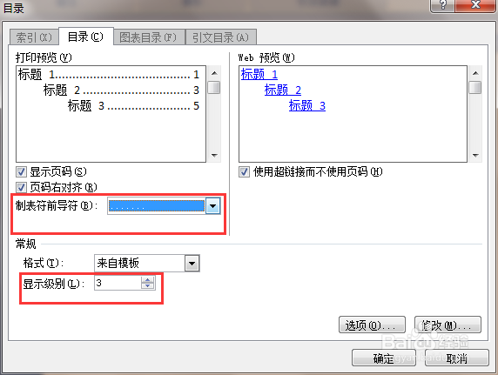The image size is (498, 375).
Task: Uncheck 使用超链接而不使用页码 option
Action: point(244,172)
